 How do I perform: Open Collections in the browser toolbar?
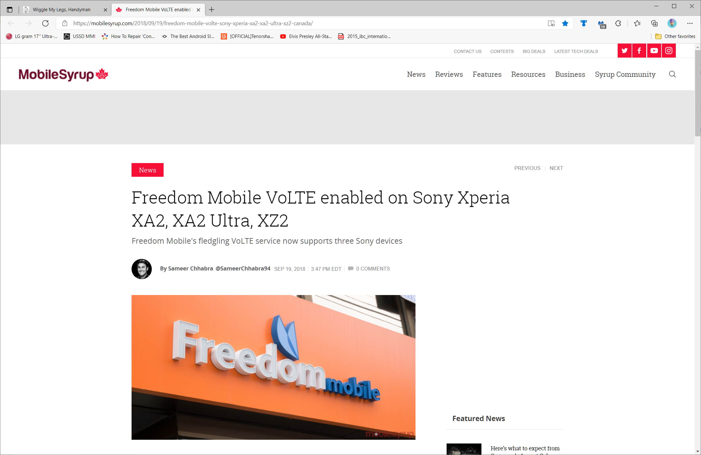click(x=654, y=23)
